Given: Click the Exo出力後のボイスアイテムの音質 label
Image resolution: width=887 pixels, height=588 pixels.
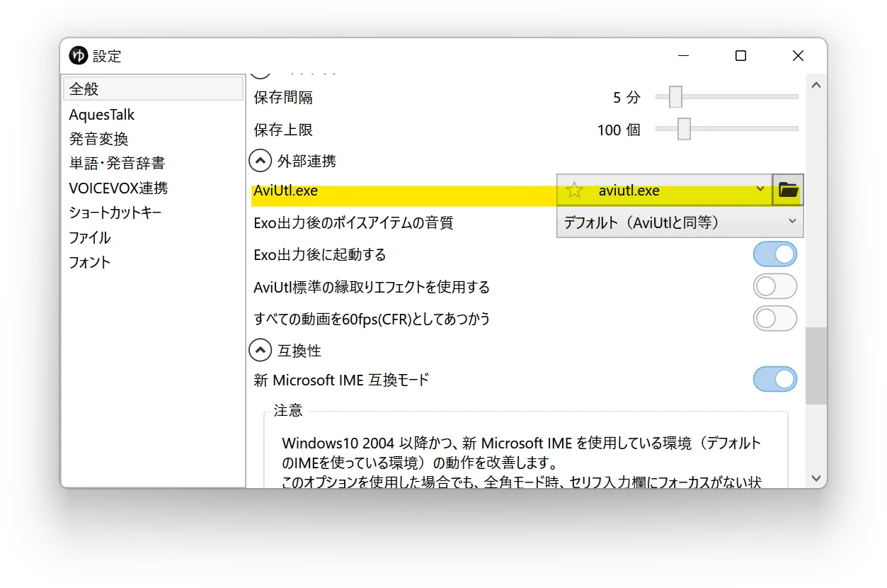Looking at the screenshot, I should (353, 222).
